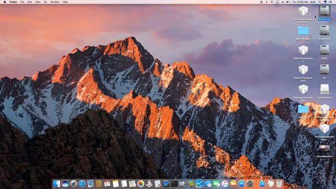Open the Finder menu
Image resolution: width=336 pixels, height=189 pixels.
13,2
